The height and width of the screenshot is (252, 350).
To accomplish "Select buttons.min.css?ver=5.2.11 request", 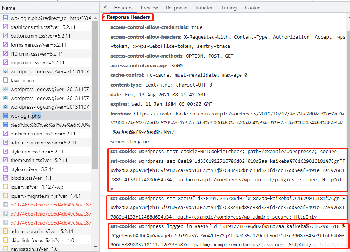I will [46, 36].
